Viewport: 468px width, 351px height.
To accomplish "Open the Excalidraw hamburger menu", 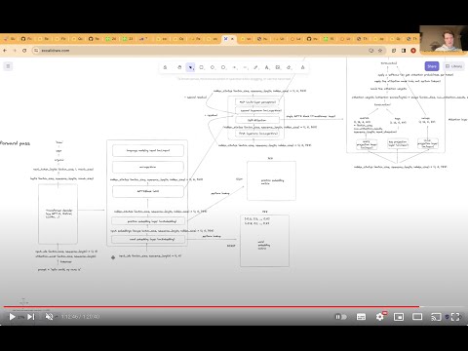I will click(x=8, y=66).
